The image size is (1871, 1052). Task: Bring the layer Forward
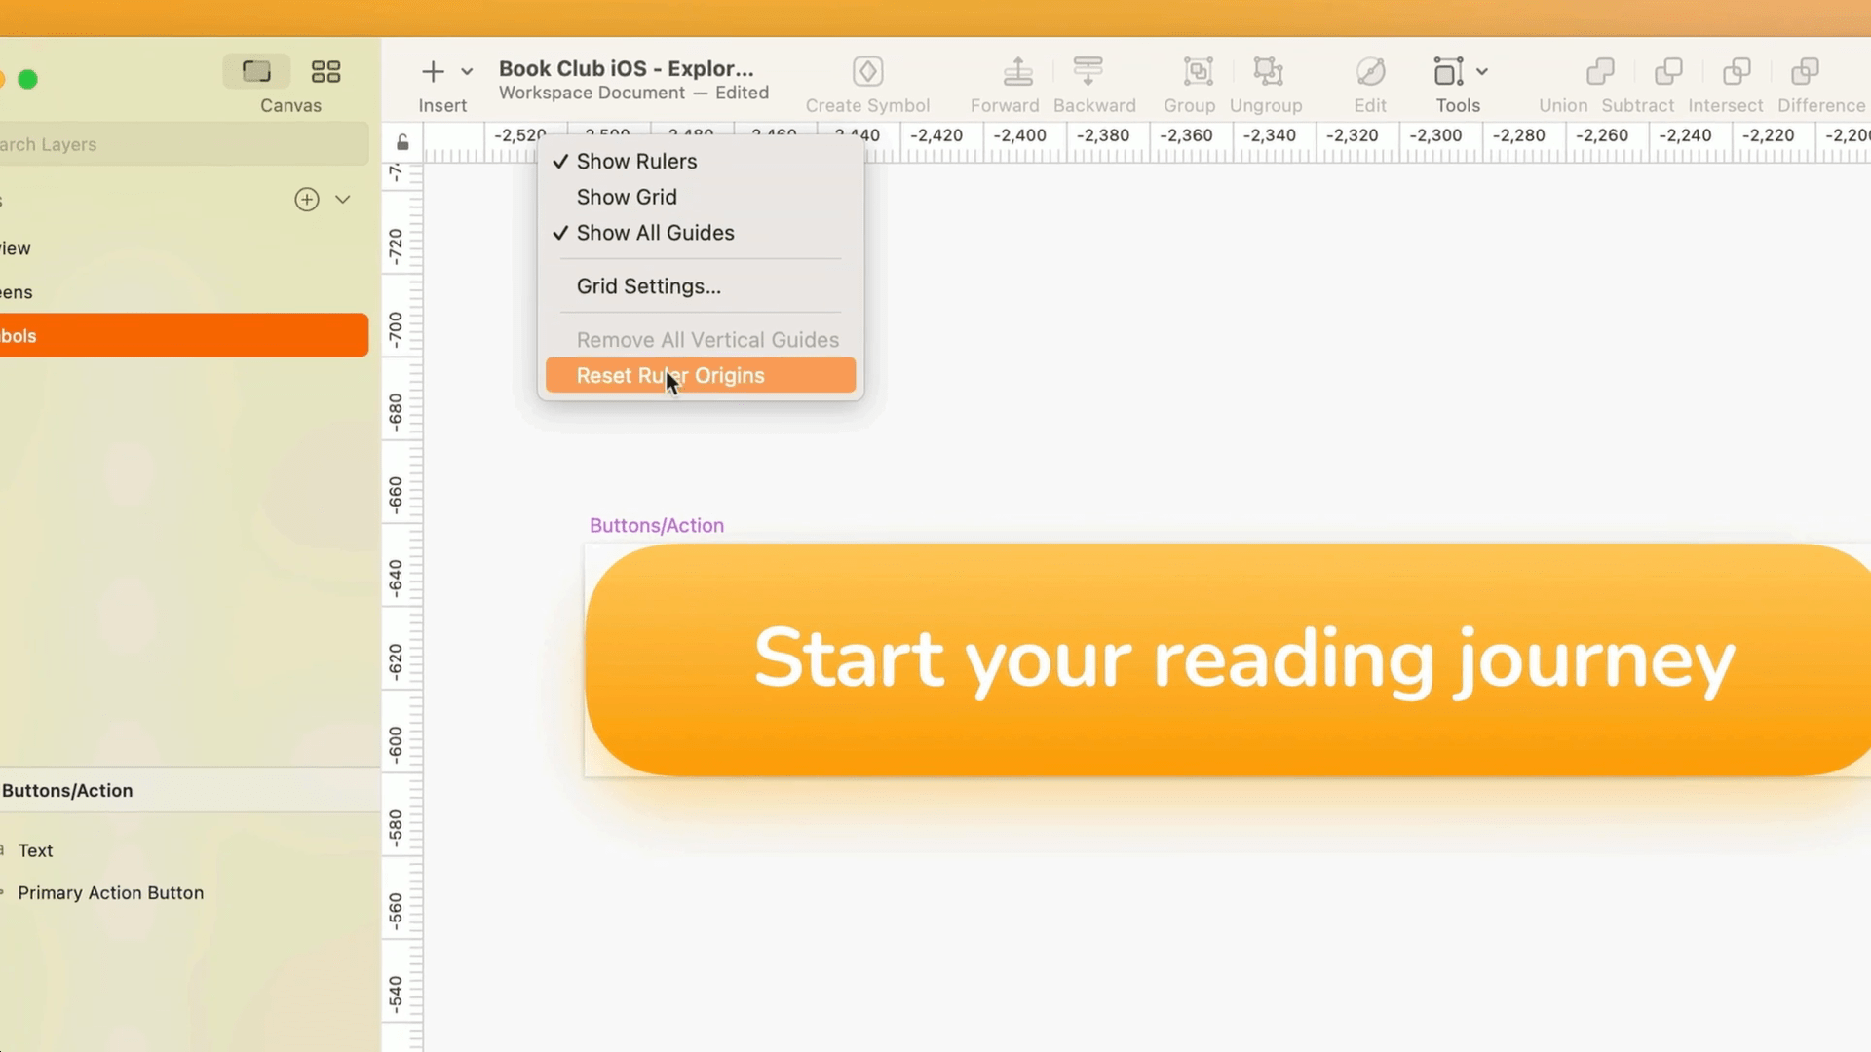pyautogui.click(x=1005, y=83)
